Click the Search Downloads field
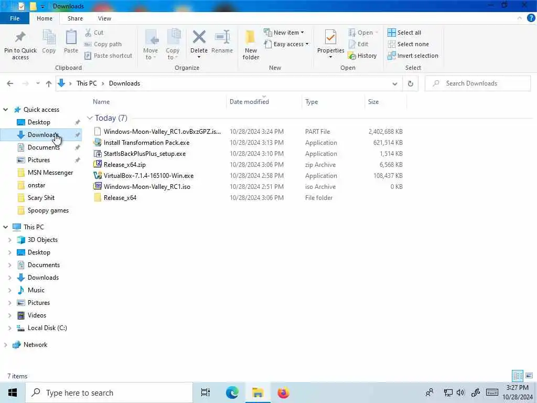Screen dimensions: 537x403 [478, 83]
